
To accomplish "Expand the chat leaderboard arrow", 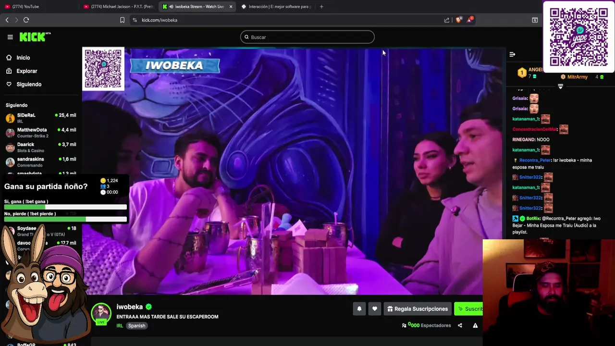I will click(x=560, y=86).
